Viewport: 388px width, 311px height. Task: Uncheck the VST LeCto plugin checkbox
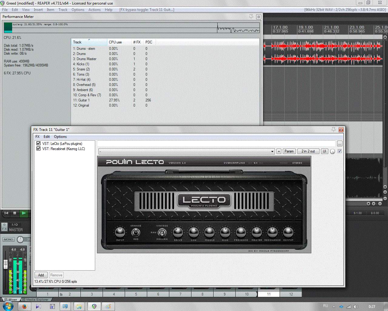click(x=38, y=144)
